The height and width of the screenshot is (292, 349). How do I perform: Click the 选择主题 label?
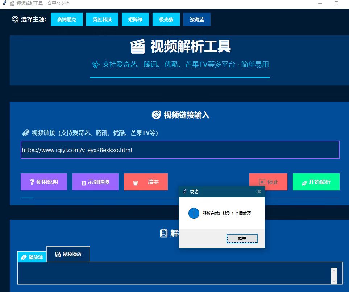[x=33, y=19]
